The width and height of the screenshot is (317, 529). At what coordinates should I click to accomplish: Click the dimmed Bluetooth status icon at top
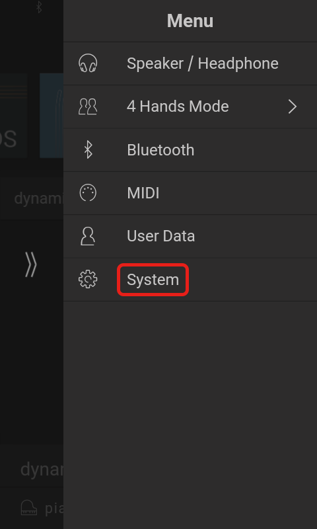tap(39, 7)
